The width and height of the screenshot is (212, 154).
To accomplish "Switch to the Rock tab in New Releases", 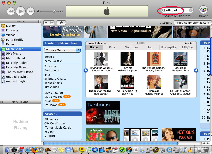I will point(112,47).
